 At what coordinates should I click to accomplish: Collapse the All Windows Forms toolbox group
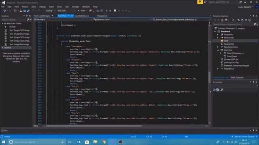tap(2, 23)
